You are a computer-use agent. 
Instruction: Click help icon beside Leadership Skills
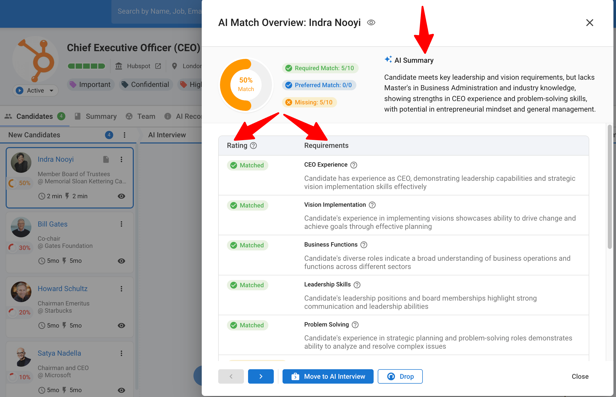click(x=357, y=285)
